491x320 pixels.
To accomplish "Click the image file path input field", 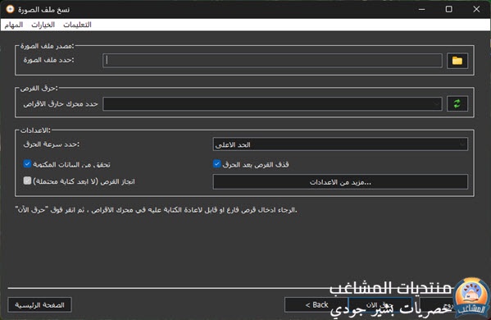I will point(272,61).
